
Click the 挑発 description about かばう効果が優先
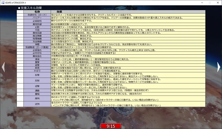click(86, 68)
